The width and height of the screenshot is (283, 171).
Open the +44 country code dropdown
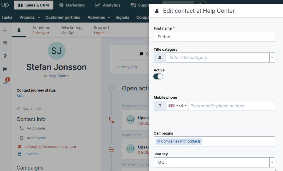point(177,106)
